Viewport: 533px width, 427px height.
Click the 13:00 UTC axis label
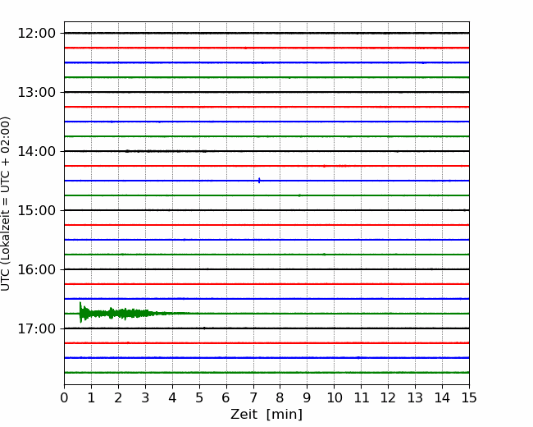click(36, 92)
